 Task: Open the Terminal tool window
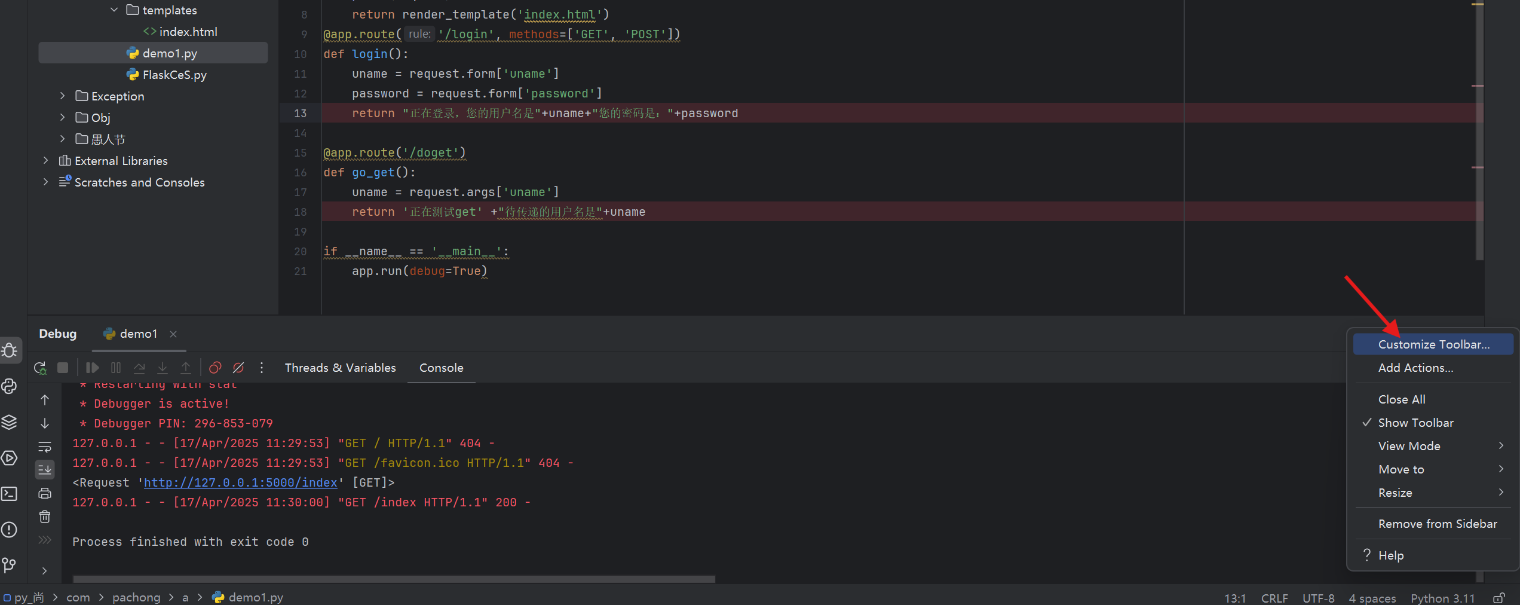coord(10,494)
